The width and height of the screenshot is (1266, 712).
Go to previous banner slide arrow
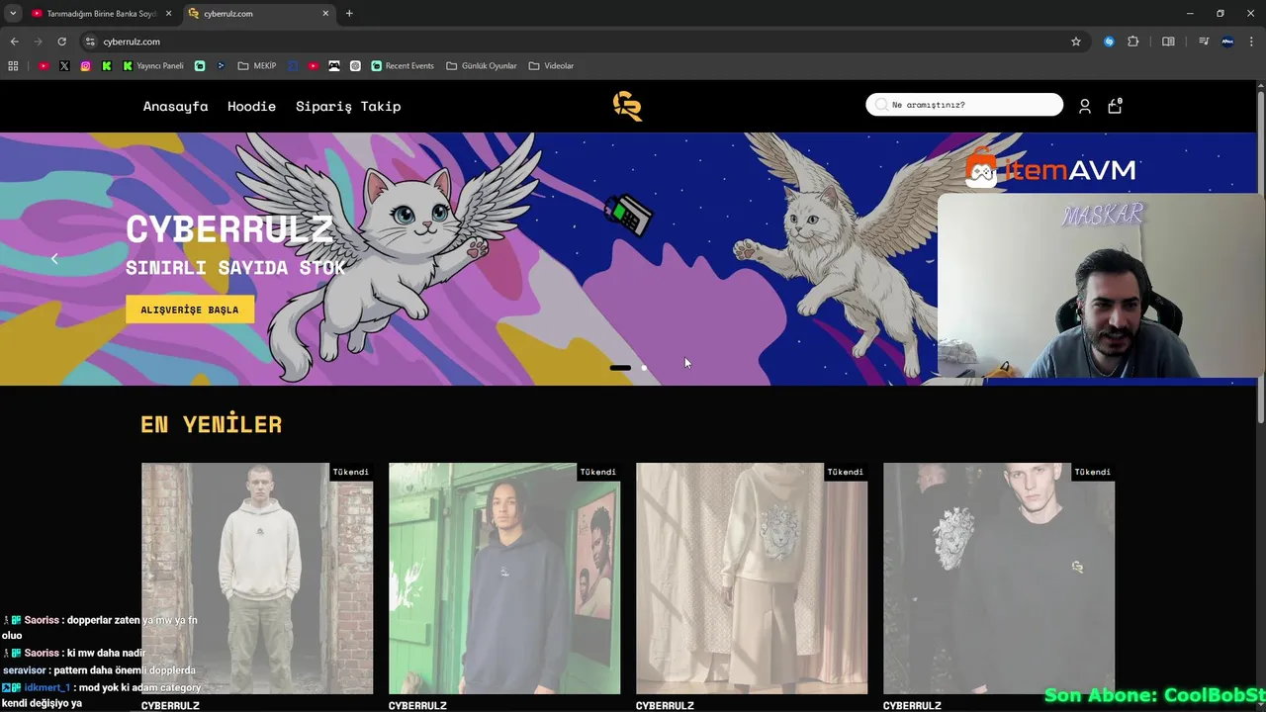pyautogui.click(x=54, y=259)
